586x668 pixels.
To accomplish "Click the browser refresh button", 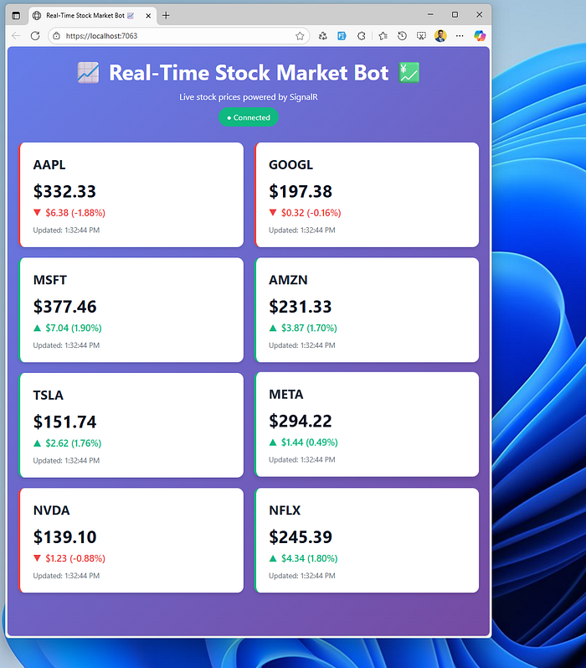I will point(35,36).
